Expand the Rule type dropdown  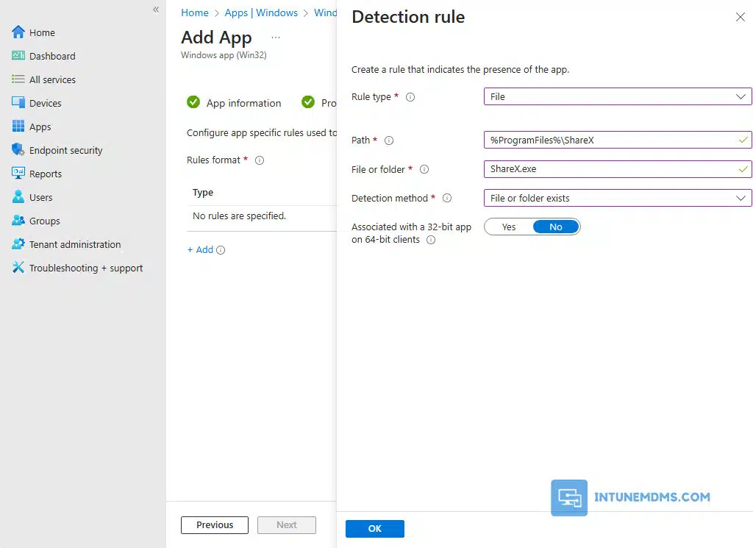click(x=617, y=96)
